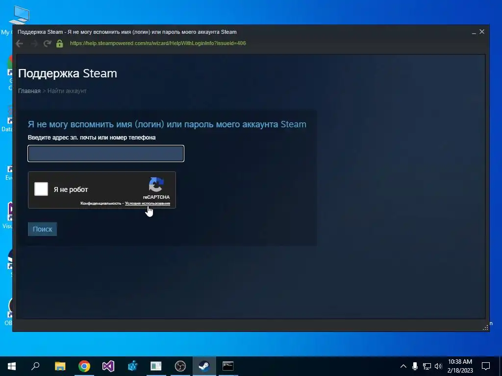This screenshot has height=376, width=502.
Task: Check the Я не робот checkbox
Action: pyautogui.click(x=41, y=189)
